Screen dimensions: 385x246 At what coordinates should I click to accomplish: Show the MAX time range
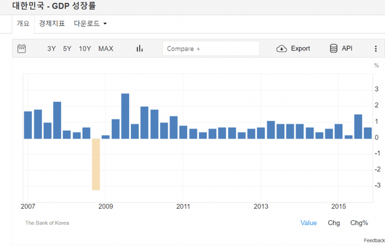pyautogui.click(x=105, y=49)
